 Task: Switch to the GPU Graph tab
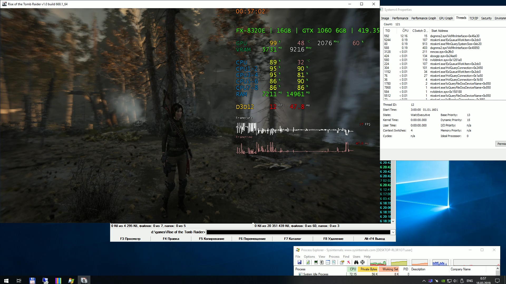point(446,18)
